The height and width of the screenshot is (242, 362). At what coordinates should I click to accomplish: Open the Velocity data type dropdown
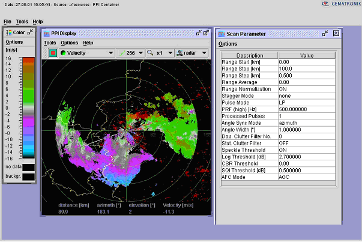tap(87, 53)
